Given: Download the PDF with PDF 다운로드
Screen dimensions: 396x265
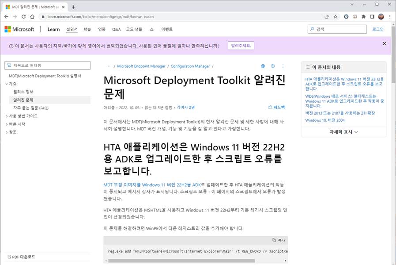Looking at the screenshot, I should pyautogui.click(x=21, y=257).
